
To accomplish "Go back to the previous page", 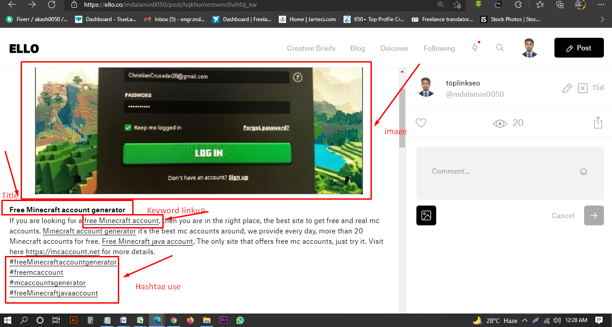I will point(12,4).
